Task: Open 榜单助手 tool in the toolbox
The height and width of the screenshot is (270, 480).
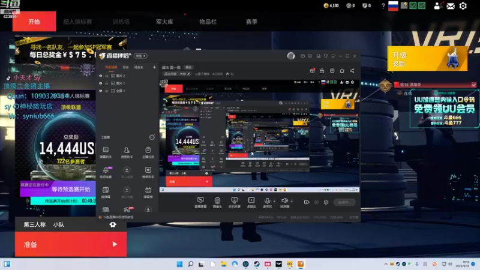Action: [x=148, y=172]
